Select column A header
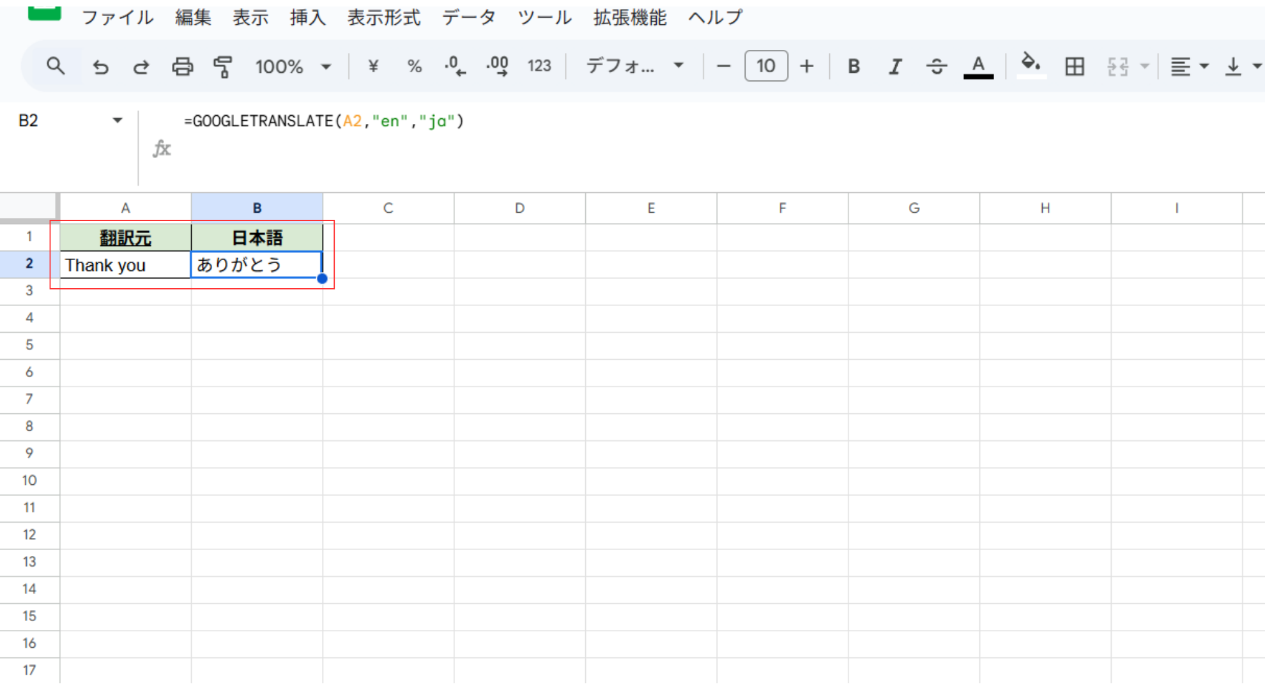 [x=125, y=208]
